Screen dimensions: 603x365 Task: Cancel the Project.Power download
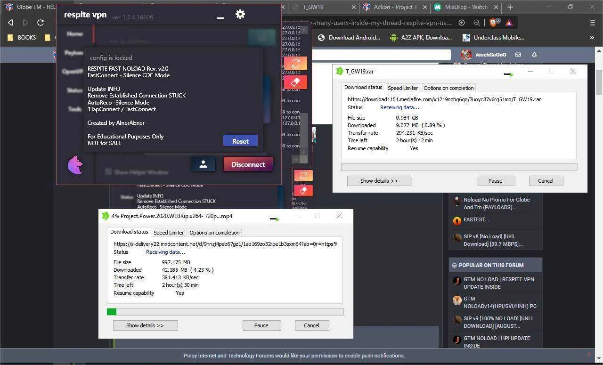[x=311, y=325]
